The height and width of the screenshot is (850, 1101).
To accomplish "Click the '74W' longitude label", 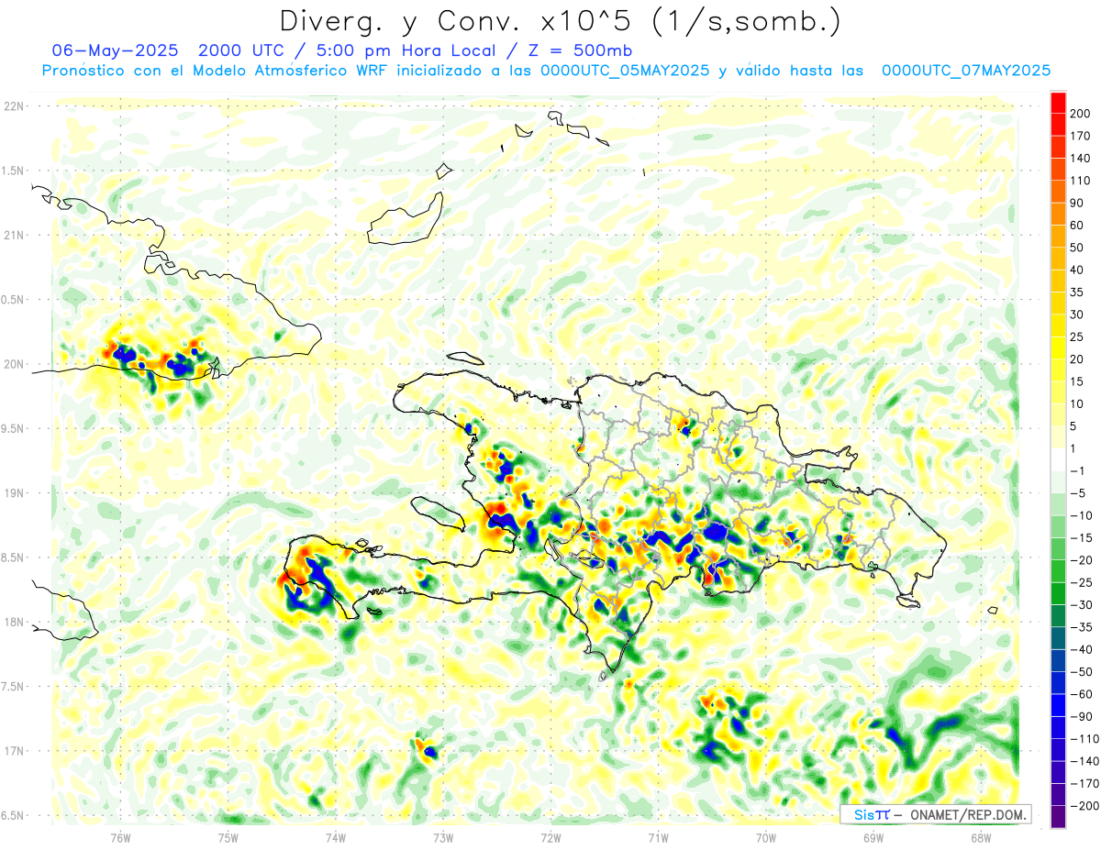I will pyautogui.click(x=335, y=837).
